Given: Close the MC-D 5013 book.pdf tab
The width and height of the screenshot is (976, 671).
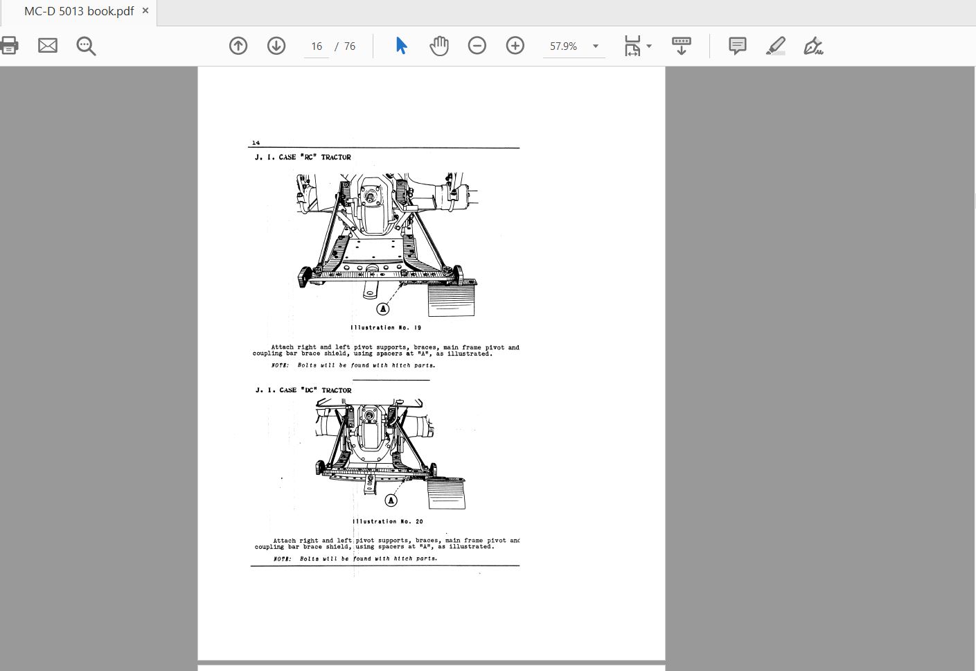Looking at the screenshot, I should pos(145,11).
